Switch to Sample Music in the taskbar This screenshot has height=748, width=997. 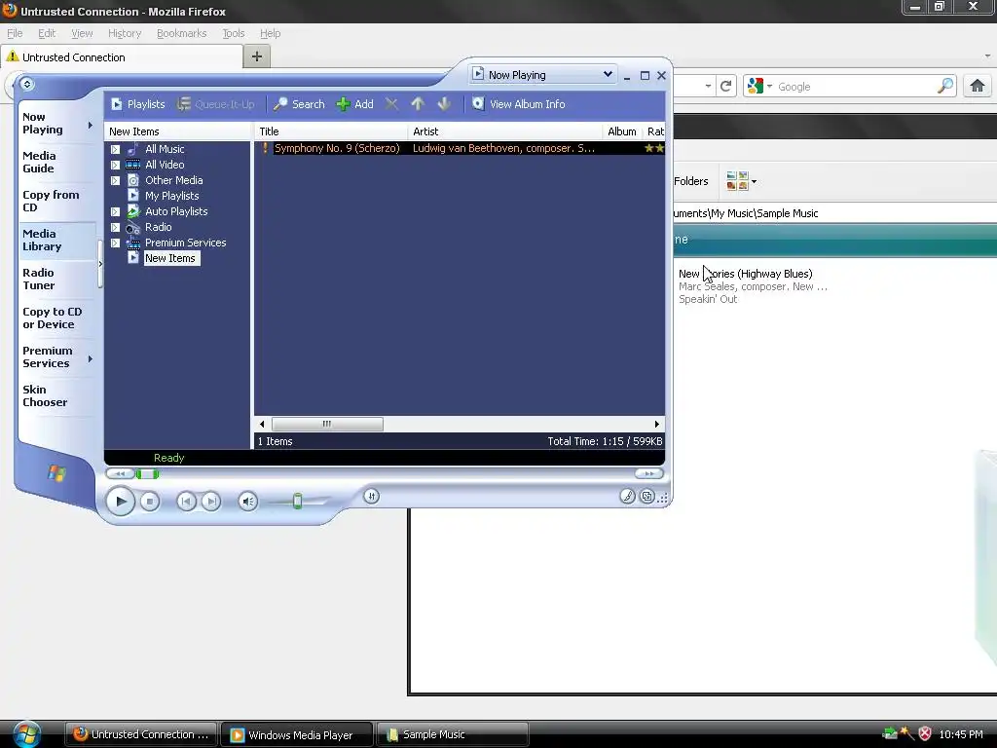click(452, 734)
